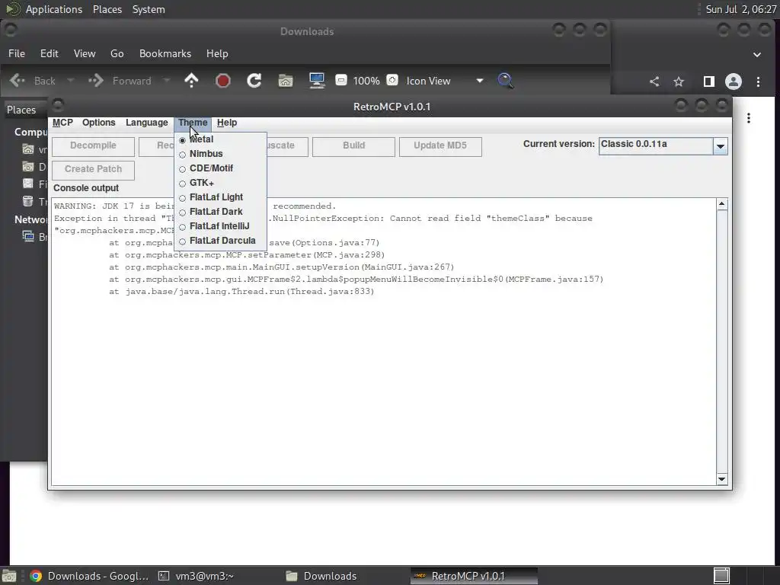Viewport: 780px width, 585px height.
Task: Zoom out with the minus icon
Action: pyautogui.click(x=341, y=80)
